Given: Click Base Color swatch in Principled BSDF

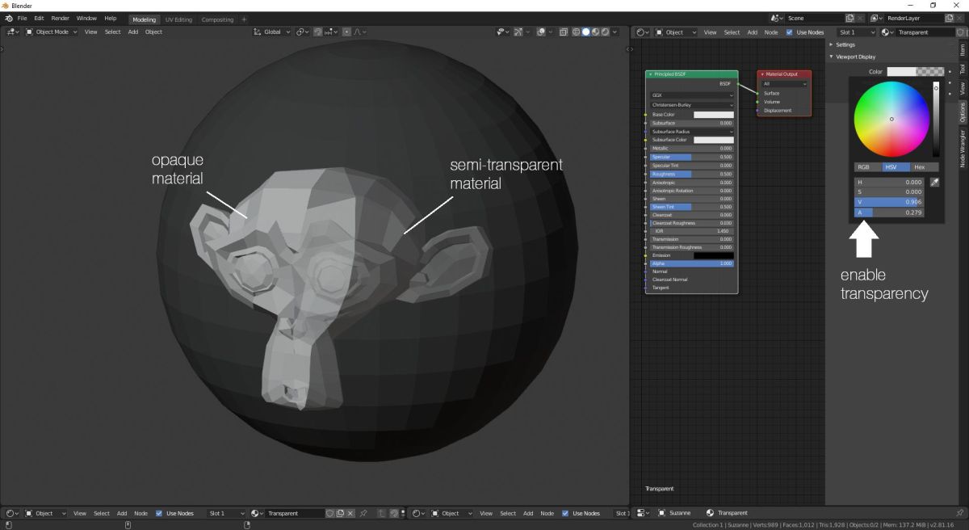Looking at the screenshot, I should point(714,115).
